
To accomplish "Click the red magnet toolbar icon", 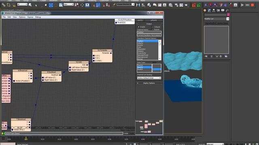I will tap(194, 5).
